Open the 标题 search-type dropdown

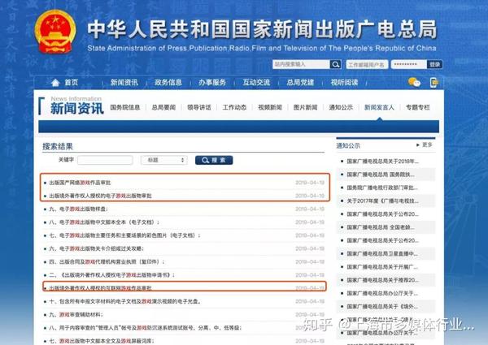point(163,160)
